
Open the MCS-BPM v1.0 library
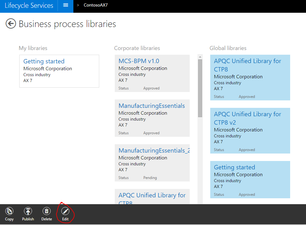point(139,61)
